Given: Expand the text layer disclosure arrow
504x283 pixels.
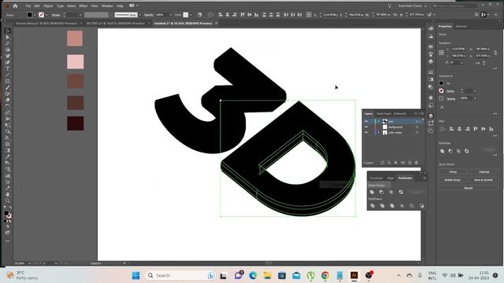Looking at the screenshot, I should click(379, 122).
